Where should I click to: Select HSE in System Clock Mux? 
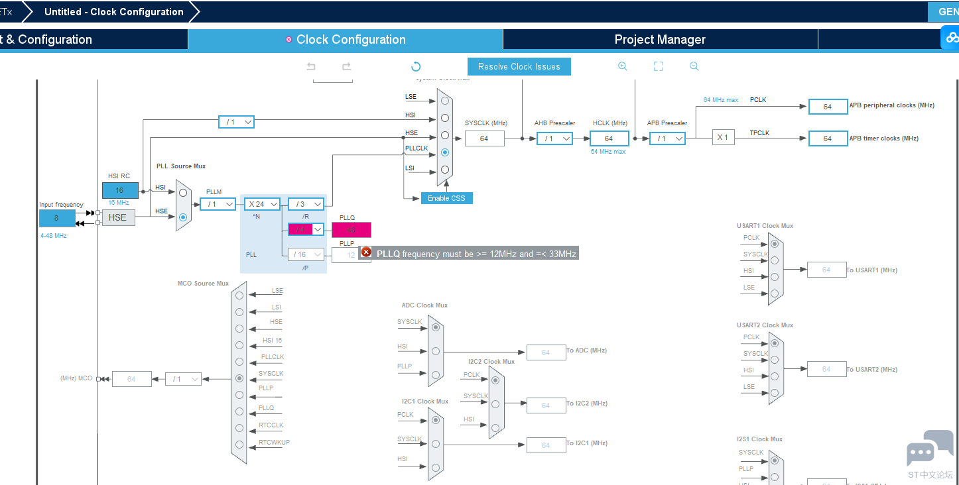[x=445, y=135]
